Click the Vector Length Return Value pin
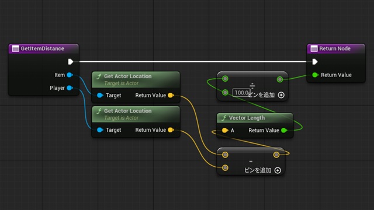Screen dimensions: 374x210 (284, 130)
